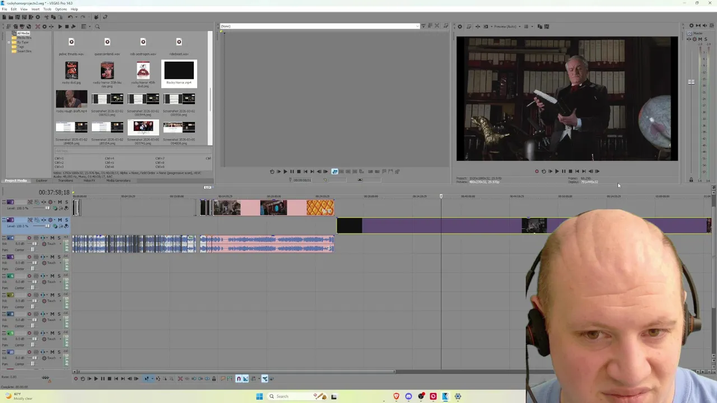Mute audio track 7
717x403 pixels.
point(53,295)
